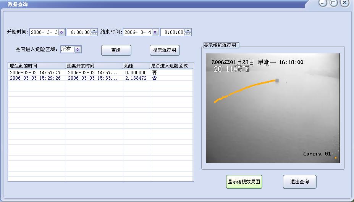The height and width of the screenshot is (202, 354).
Task: Click the camera trajectory image
Action: (273, 108)
